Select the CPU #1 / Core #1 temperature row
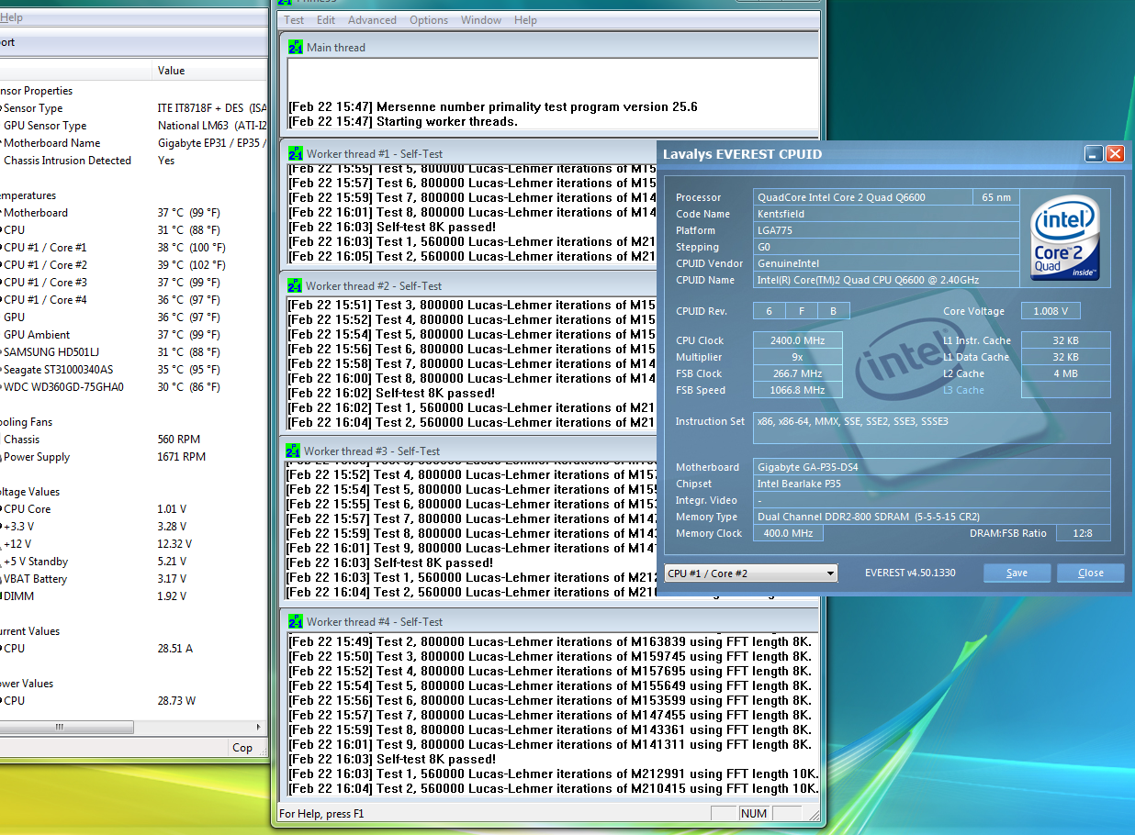Screen dimensions: 1135x835 tap(133, 248)
